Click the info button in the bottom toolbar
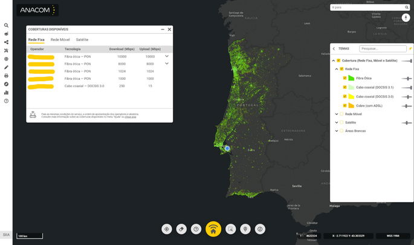The image size is (414, 245). pyautogui.click(x=260, y=229)
